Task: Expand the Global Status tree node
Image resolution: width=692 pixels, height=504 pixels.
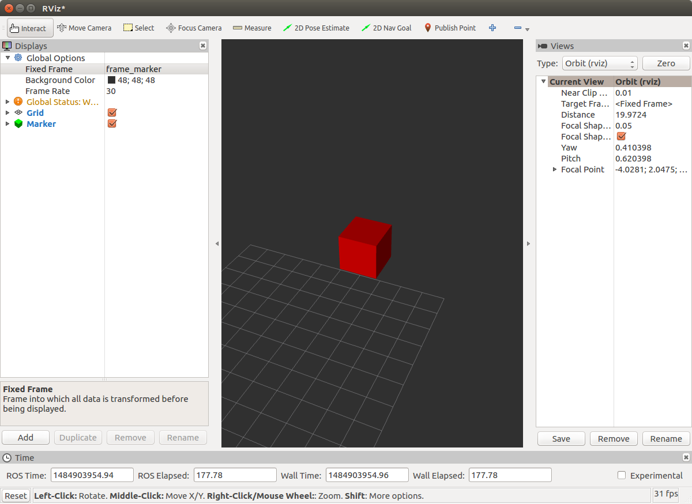Action: 7,101
